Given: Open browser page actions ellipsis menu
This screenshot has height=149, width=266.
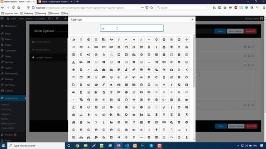Looking at the screenshot, I should (x=142, y=7).
